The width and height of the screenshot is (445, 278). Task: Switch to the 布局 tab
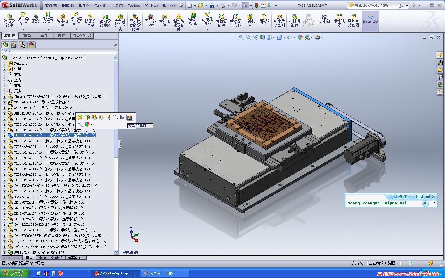(27, 36)
